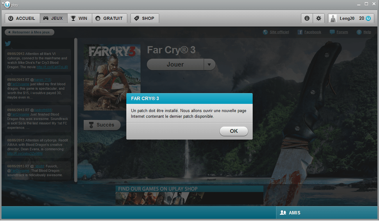Screen dimensions: 379x221
Task: Click the friends icon beside AMIS
Action: click(283, 213)
